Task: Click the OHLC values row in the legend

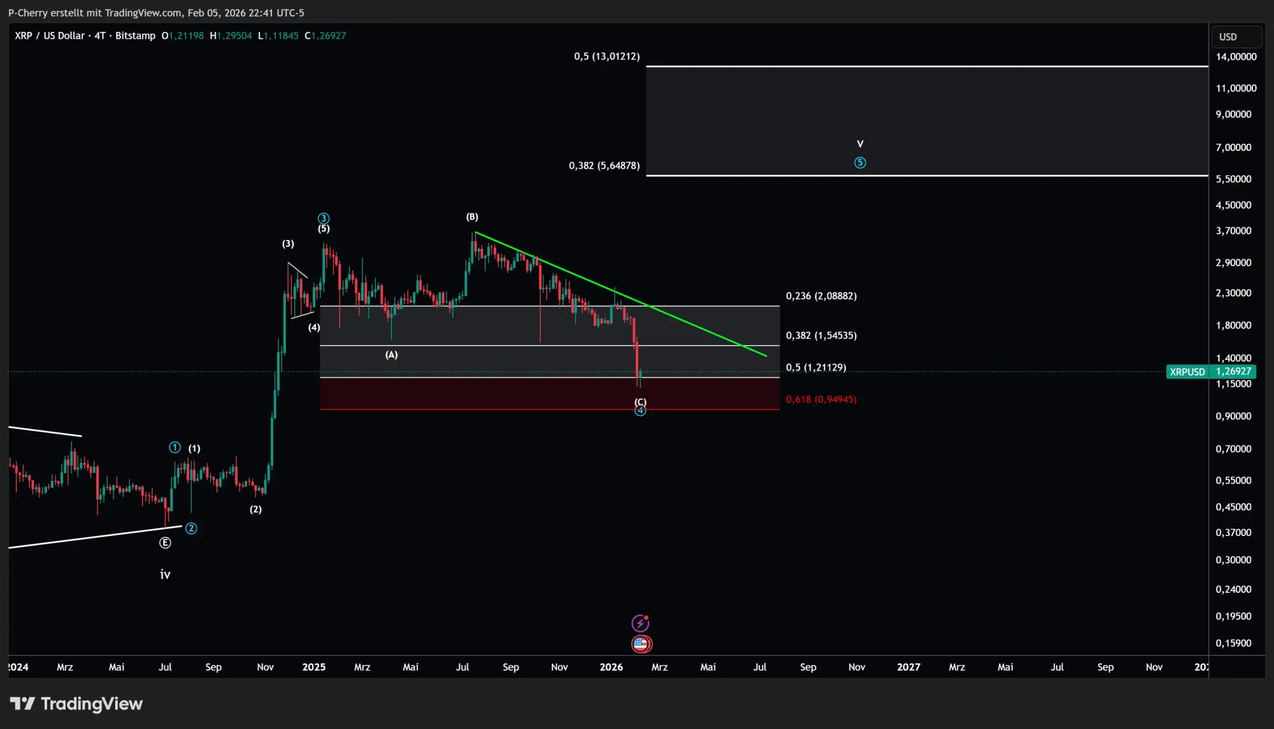Action: pyautogui.click(x=255, y=36)
